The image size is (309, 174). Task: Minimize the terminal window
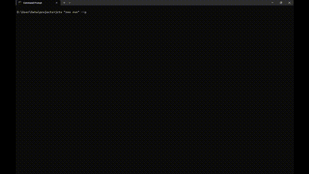coord(272,3)
